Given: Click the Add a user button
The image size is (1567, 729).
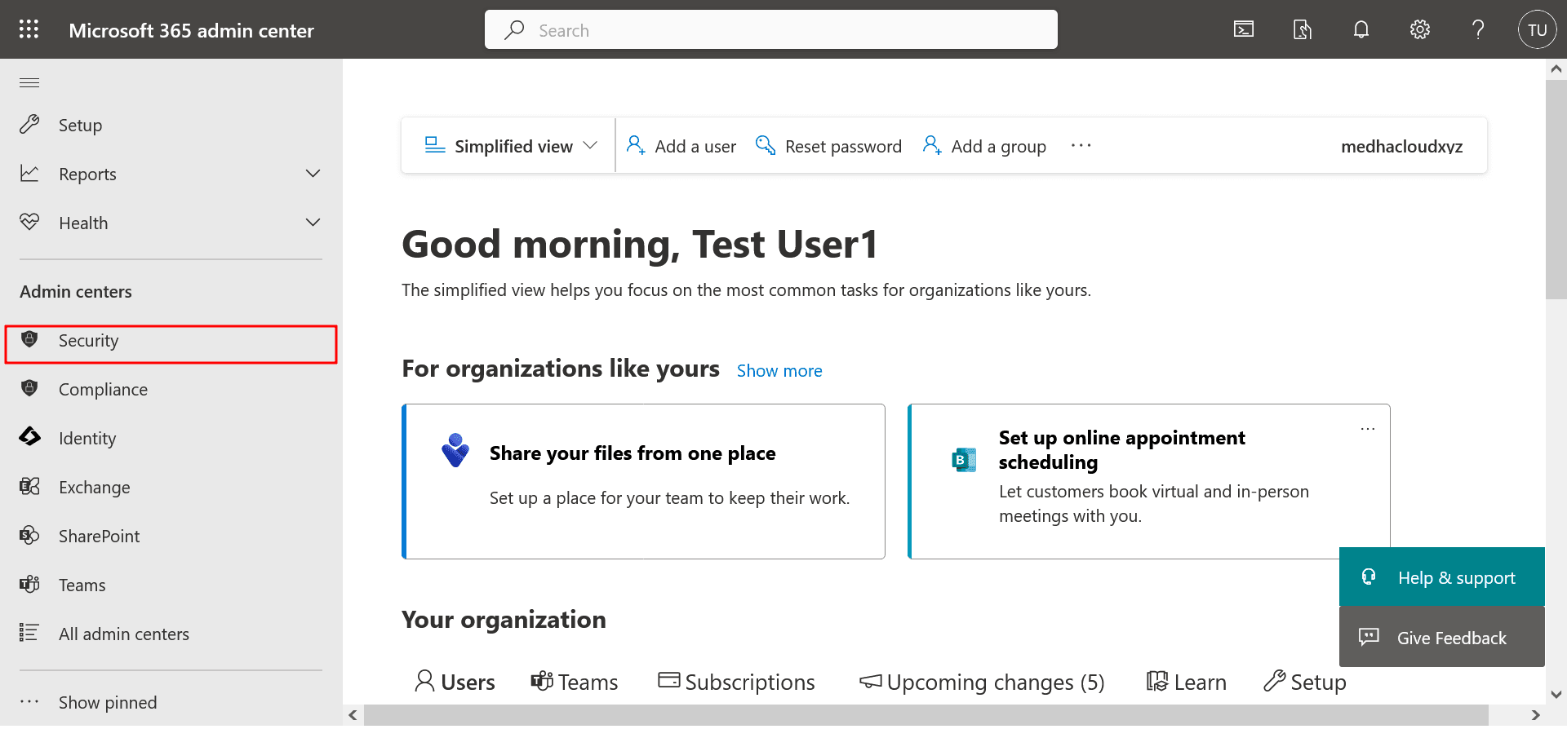Looking at the screenshot, I should [x=681, y=146].
